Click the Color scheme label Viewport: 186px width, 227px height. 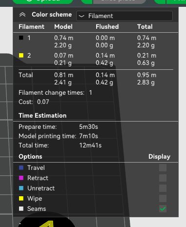[x=52, y=15]
